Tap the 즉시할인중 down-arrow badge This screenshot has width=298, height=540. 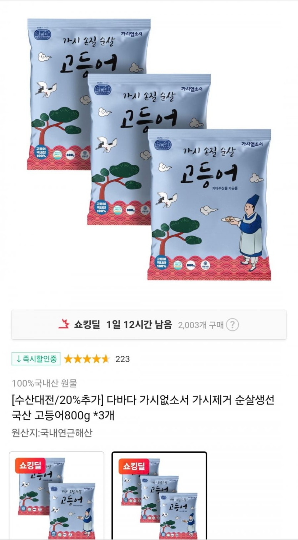coord(36,359)
